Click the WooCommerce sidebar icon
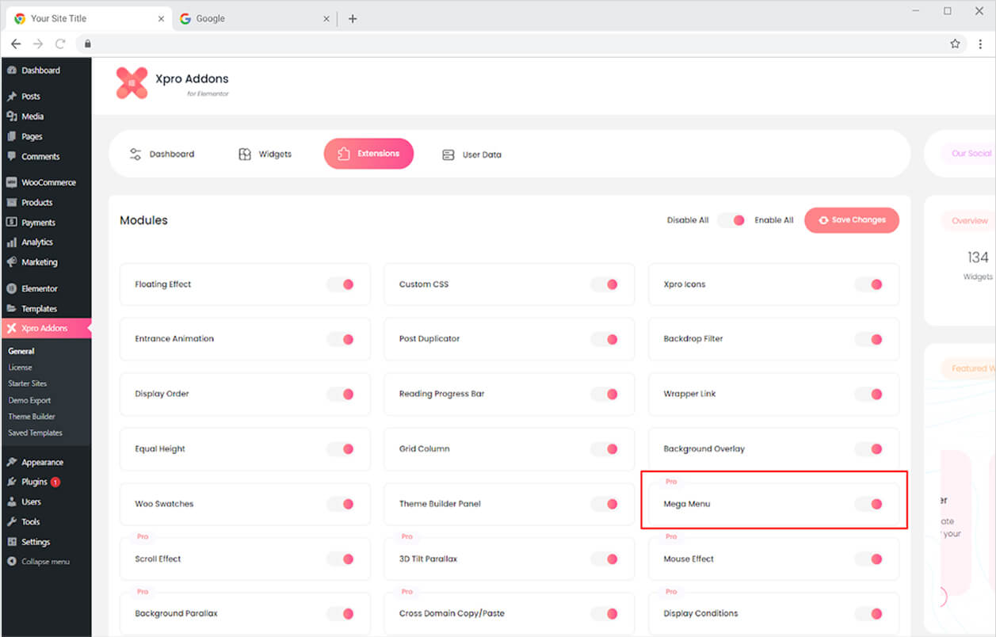Viewport: 996px width, 637px height. coord(11,182)
